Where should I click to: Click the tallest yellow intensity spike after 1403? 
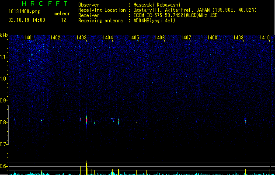[x=87, y=168]
